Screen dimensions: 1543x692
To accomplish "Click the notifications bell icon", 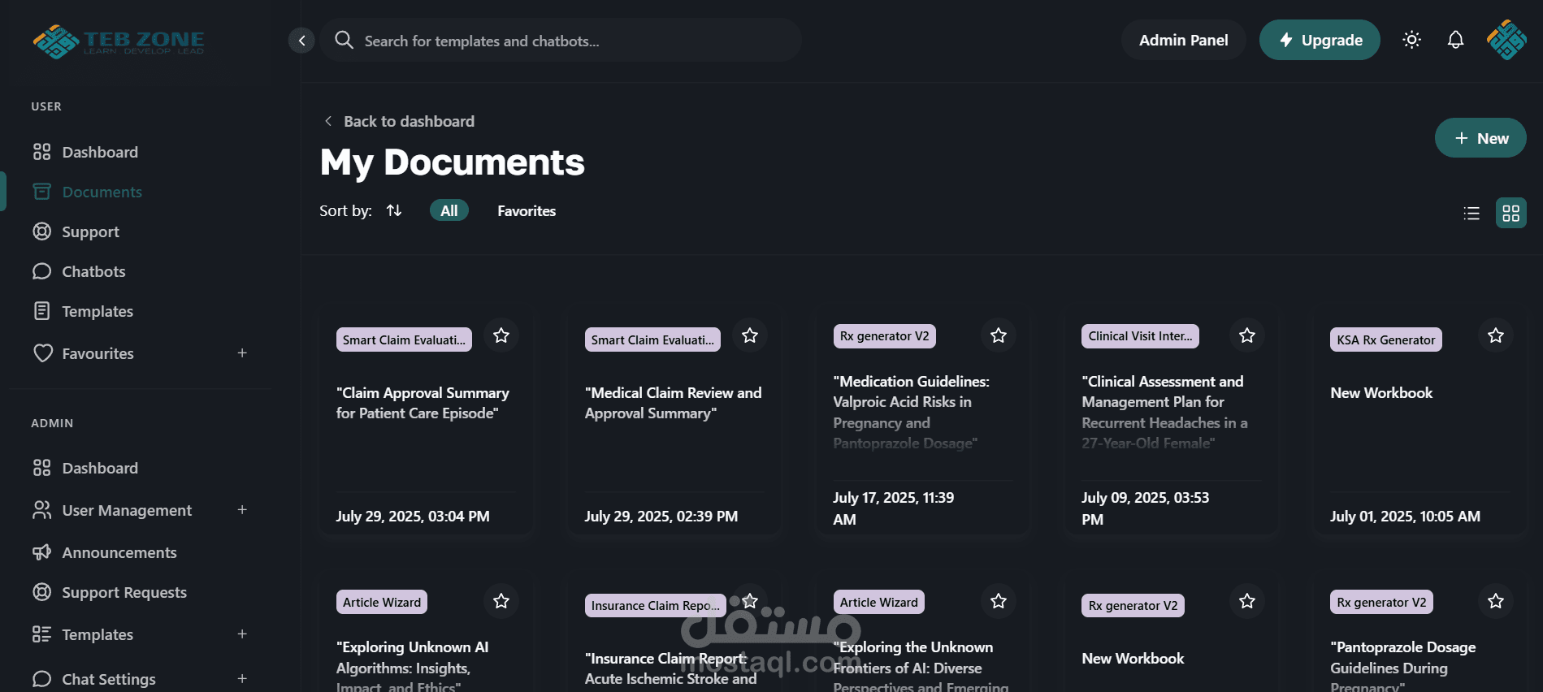I will coord(1455,40).
